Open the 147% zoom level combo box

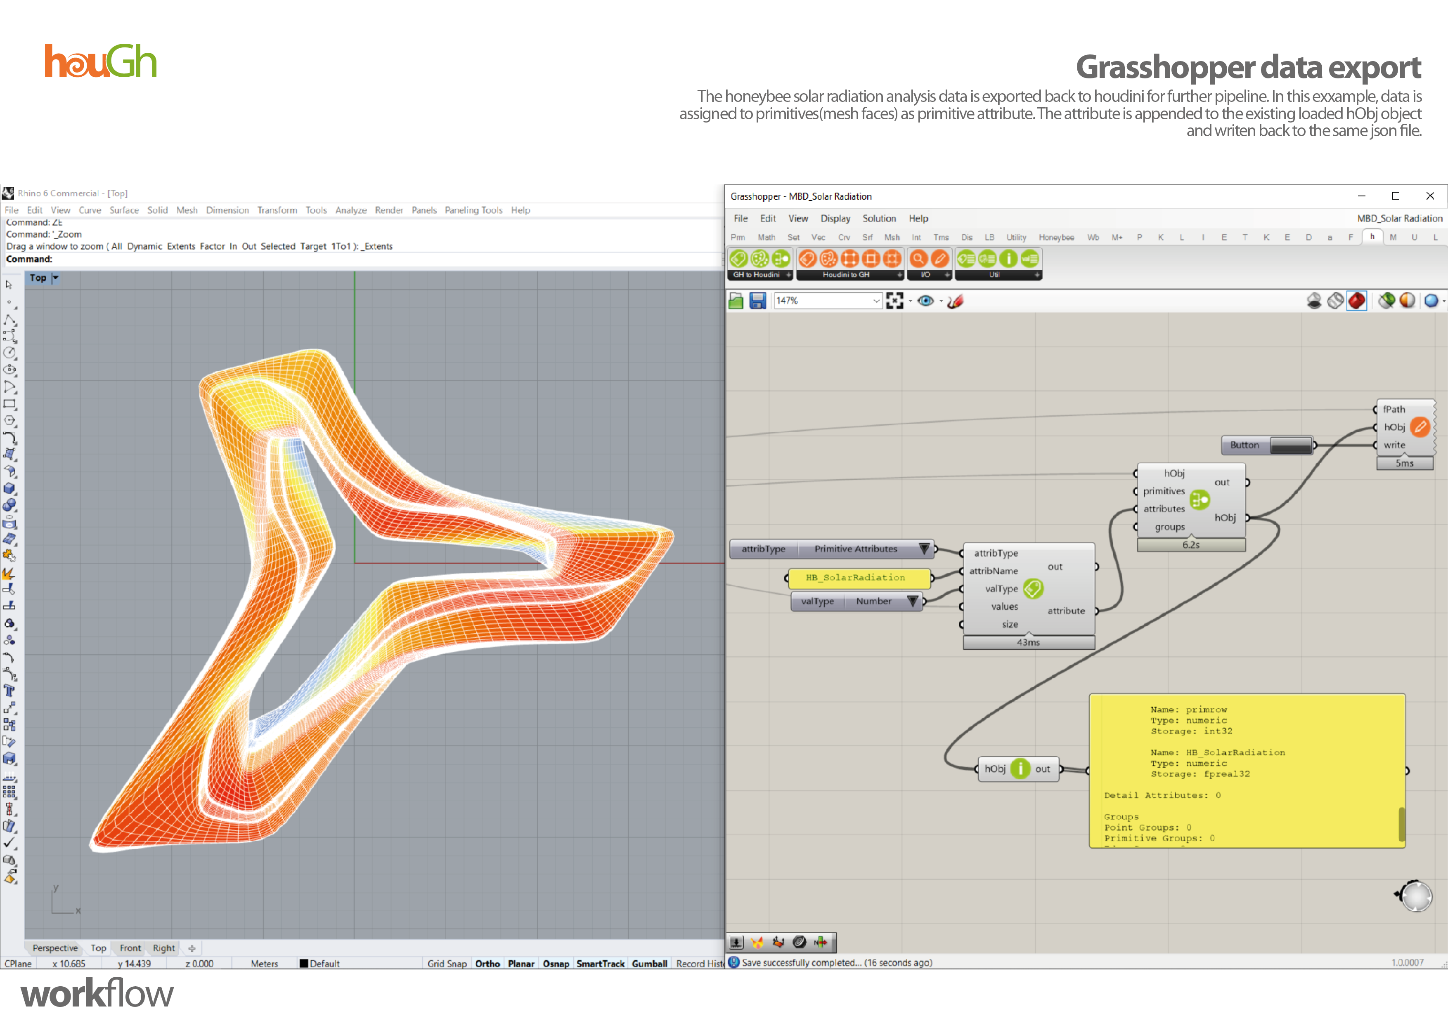click(x=828, y=301)
